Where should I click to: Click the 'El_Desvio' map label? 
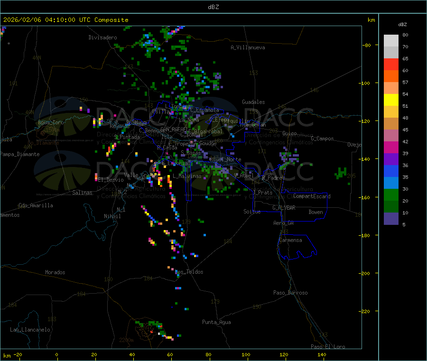(x=111, y=180)
